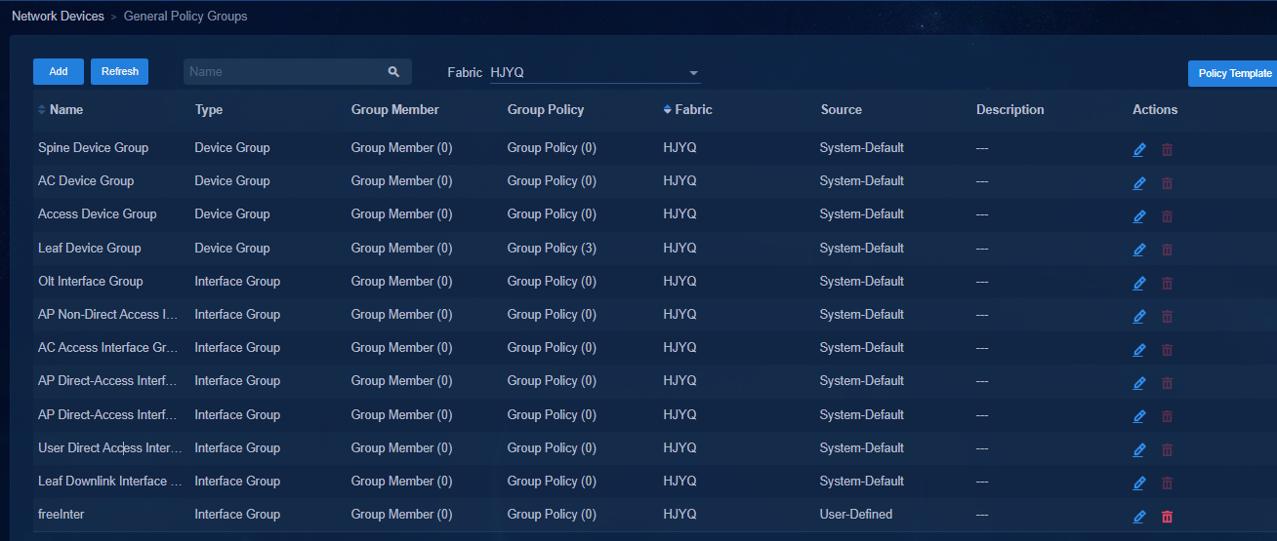The height and width of the screenshot is (541, 1277).
Task: Click delete icon for Spine Device Group
Action: click(1167, 149)
